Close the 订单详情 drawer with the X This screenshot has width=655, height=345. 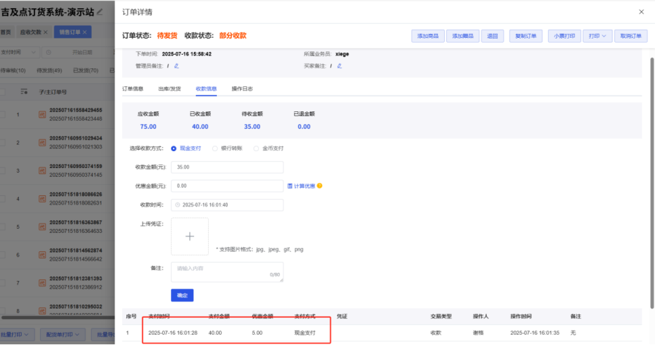(641, 12)
